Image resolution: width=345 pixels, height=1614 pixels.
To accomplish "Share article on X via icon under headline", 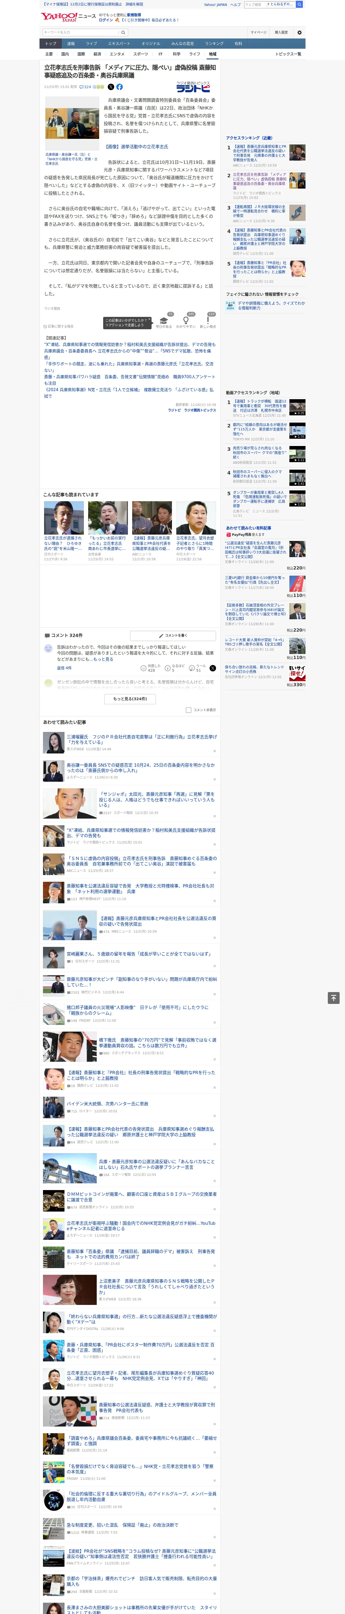I will pos(111,87).
